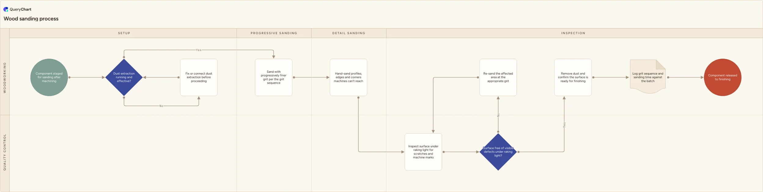Select the 'Hand-sand profiles, edges and corners' step
Image resolution: width=763 pixels, height=192 pixels.
[348, 77]
